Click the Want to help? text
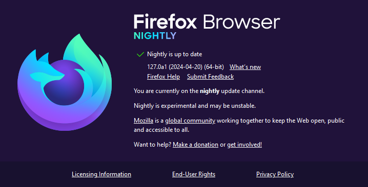Image resolution: width=368 pixels, height=187 pixels. (153, 145)
